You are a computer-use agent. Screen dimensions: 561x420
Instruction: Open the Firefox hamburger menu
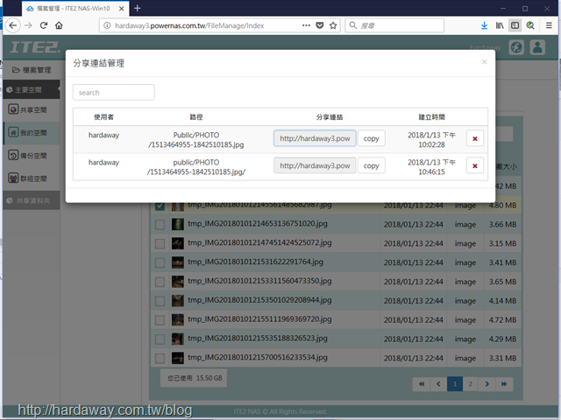(x=549, y=25)
